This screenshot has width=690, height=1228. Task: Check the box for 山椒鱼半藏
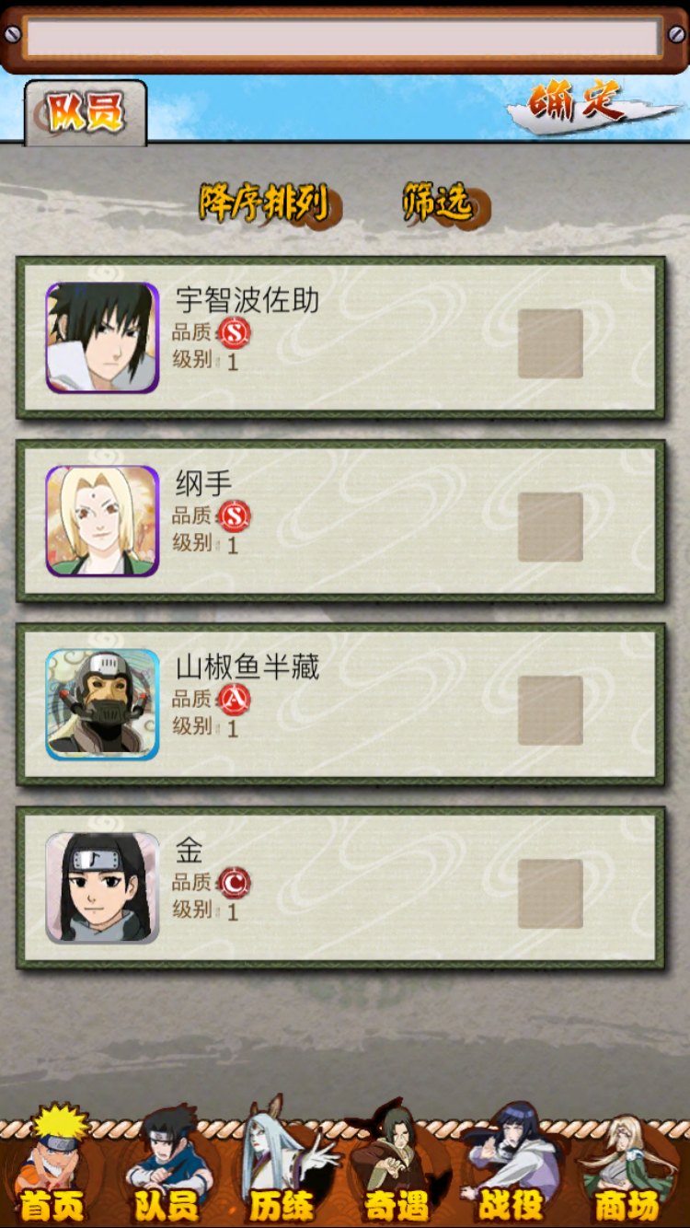pos(550,711)
